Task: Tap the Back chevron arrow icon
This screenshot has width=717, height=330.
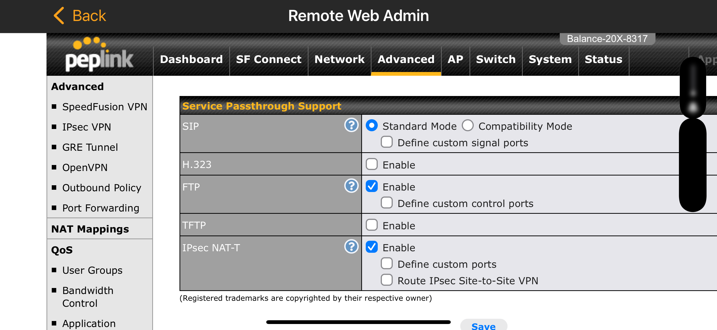Action: [x=59, y=15]
